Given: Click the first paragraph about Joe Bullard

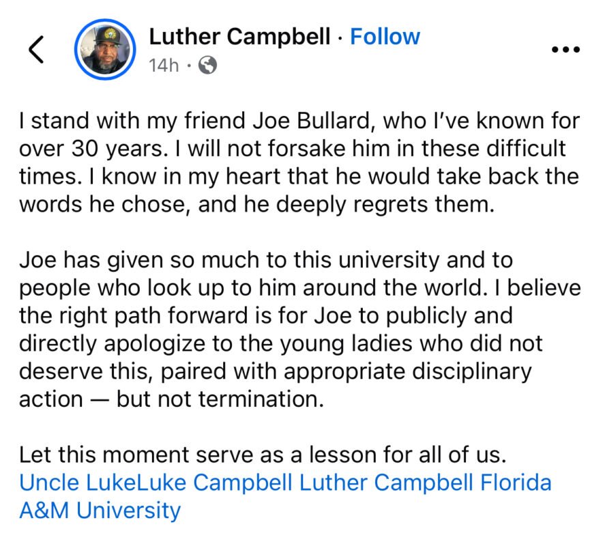Looking at the screenshot, I should coord(299,162).
